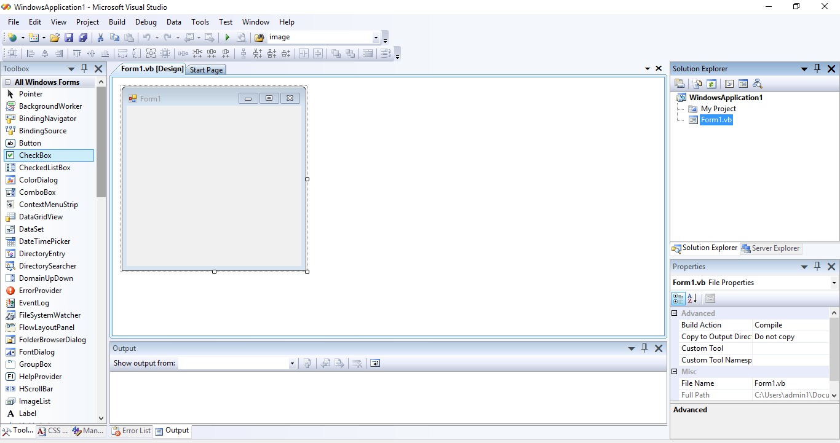Image resolution: width=840 pixels, height=443 pixels.
Task: Open the 'image' find combo box dropdown
Action: point(376,37)
